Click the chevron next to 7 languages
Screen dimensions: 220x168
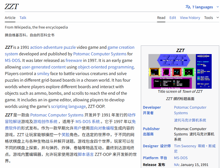click(x=217, y=7)
